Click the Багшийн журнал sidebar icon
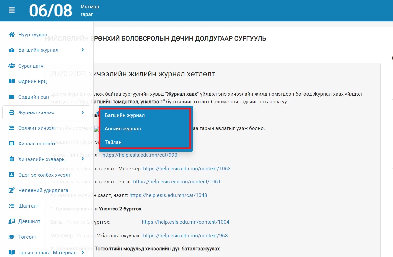The height and width of the screenshot is (257, 393). point(12,50)
